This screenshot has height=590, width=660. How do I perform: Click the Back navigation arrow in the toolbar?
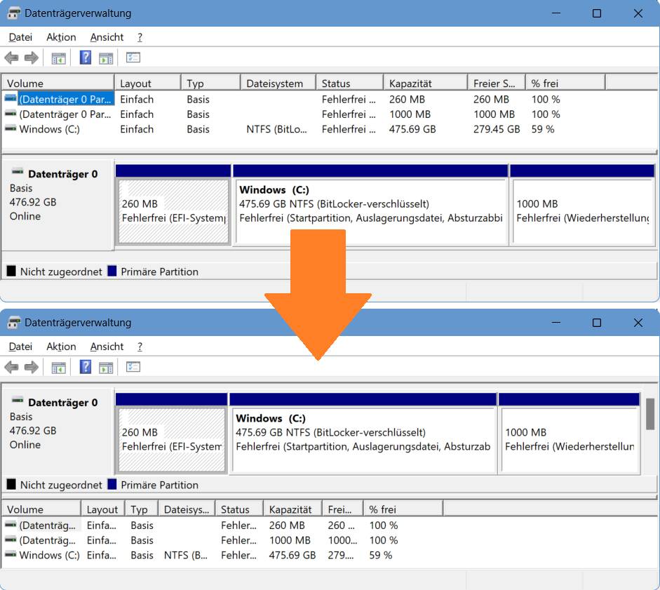(12, 58)
